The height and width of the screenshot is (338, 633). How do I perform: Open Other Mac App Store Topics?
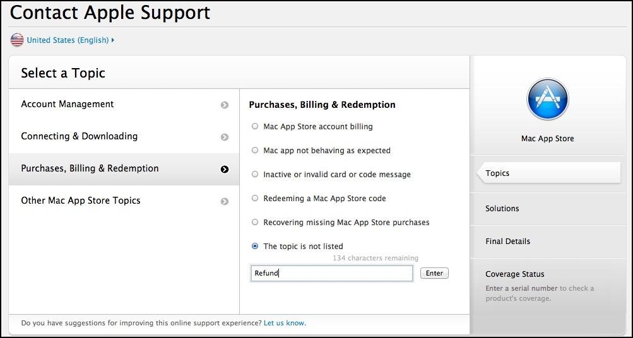124,201
